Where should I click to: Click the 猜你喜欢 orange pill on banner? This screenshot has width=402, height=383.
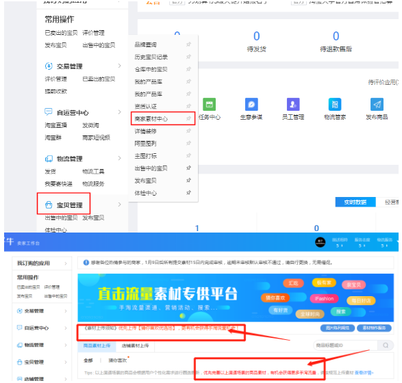coord(275,298)
